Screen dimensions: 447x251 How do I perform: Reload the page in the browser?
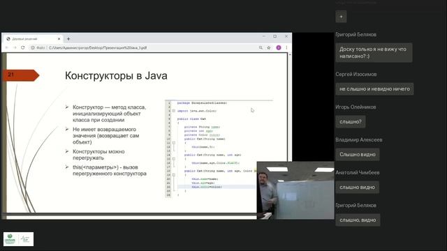23,47
